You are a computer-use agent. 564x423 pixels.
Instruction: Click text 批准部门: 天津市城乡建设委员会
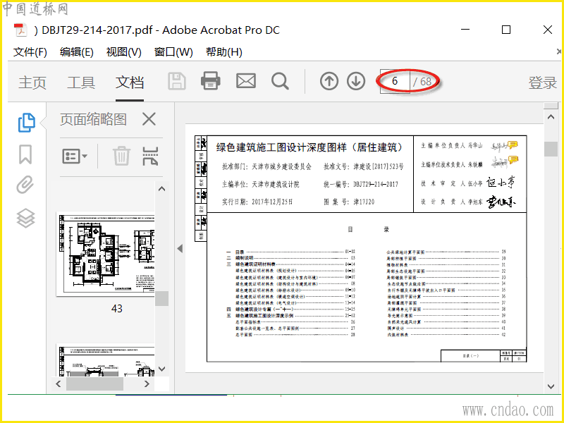point(266,166)
